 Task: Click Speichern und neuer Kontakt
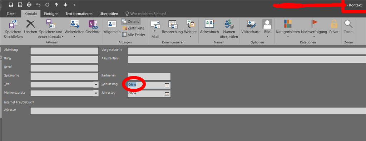point(51,29)
